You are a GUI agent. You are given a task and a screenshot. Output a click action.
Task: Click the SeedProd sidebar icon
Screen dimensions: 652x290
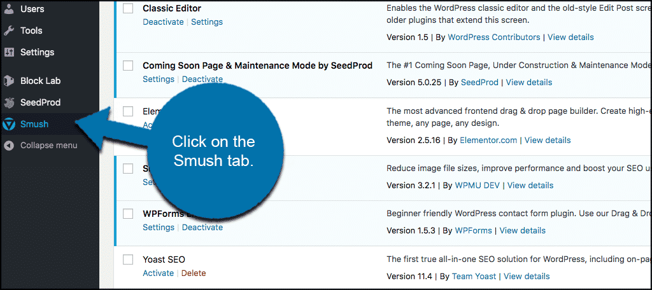coord(9,102)
